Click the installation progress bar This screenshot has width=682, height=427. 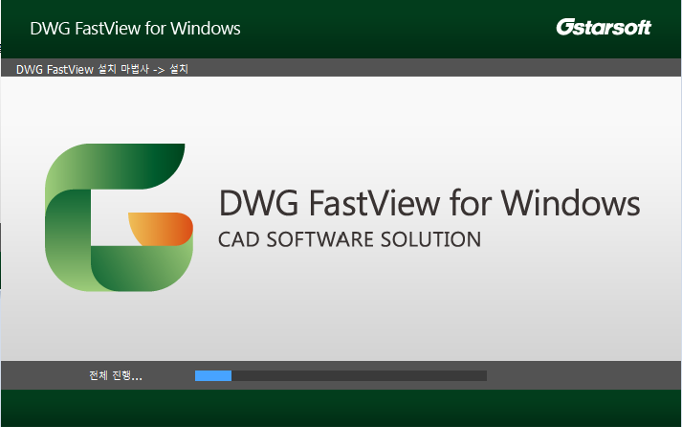(x=341, y=375)
